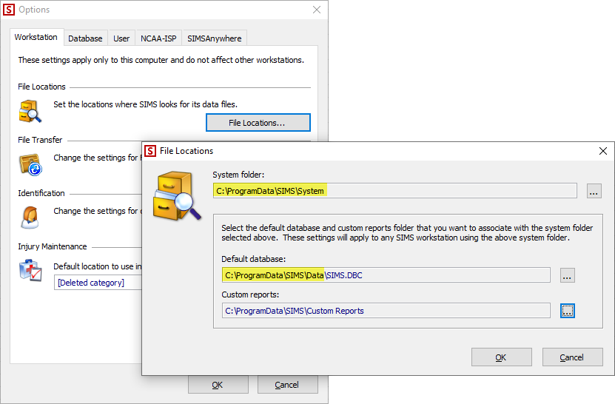Click the Injury Maintenance first-aid icon

(30, 270)
